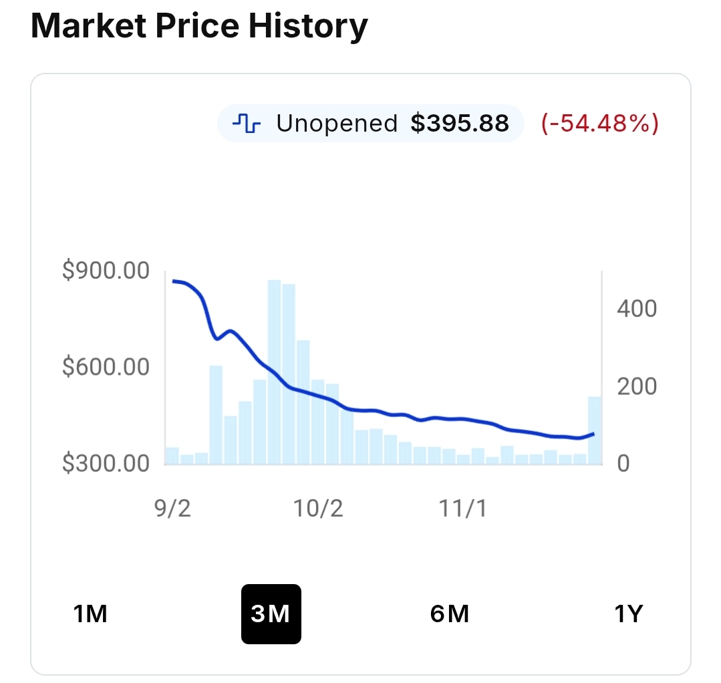Select the tallest volume bar in chart

pyautogui.click(x=274, y=372)
